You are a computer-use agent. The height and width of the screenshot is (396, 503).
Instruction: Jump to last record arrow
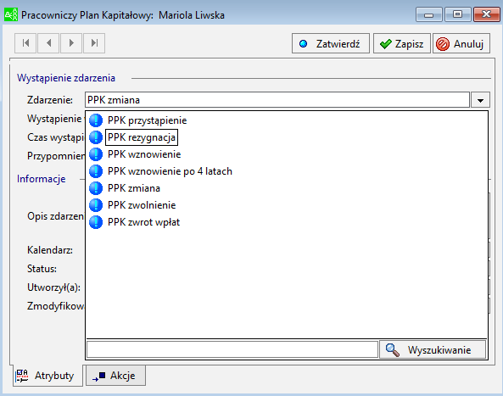tap(94, 43)
